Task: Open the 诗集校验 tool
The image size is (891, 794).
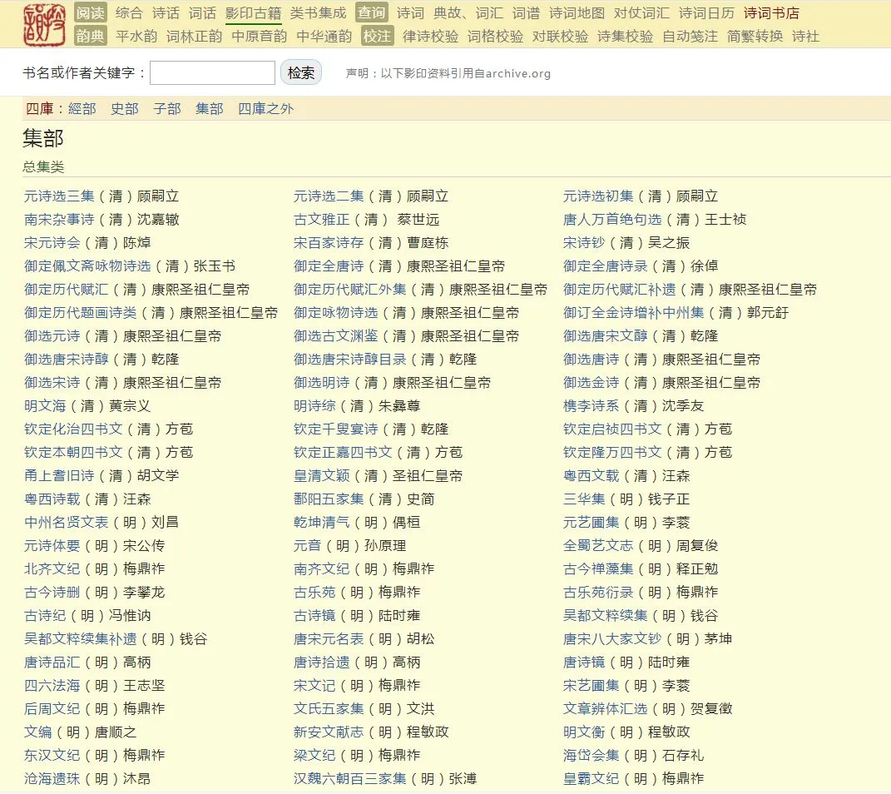Action: pos(625,36)
